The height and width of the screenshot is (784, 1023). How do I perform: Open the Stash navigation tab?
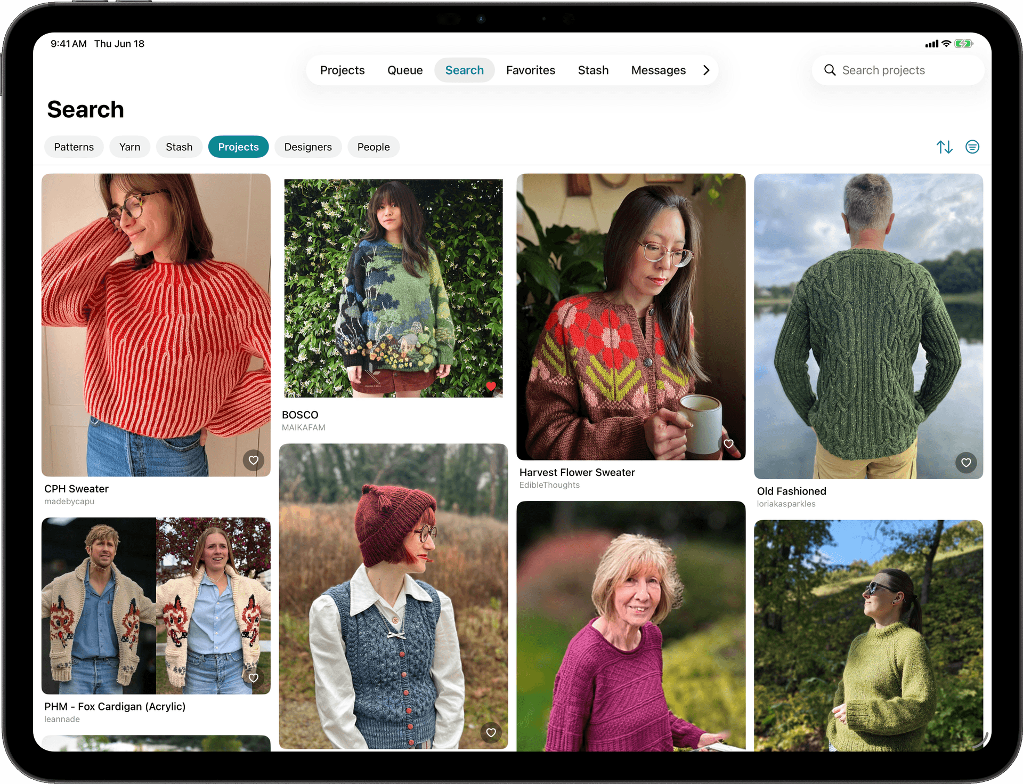[x=593, y=70]
